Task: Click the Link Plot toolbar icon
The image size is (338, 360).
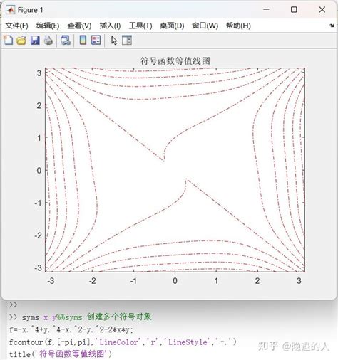Action: pos(66,41)
